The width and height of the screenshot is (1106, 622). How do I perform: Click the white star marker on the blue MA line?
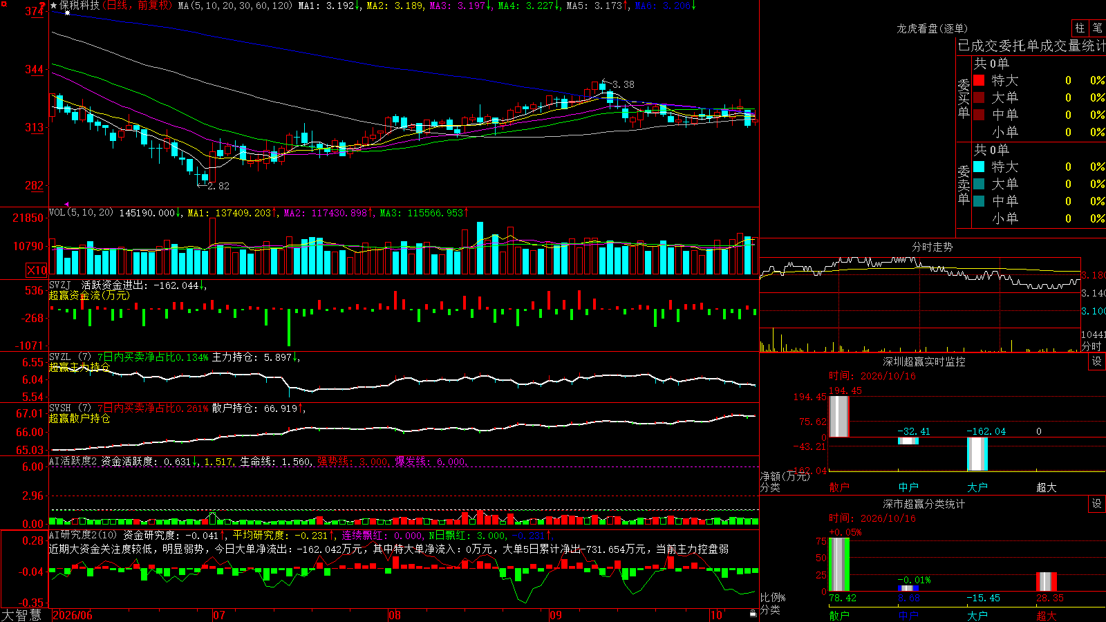[x=67, y=13]
